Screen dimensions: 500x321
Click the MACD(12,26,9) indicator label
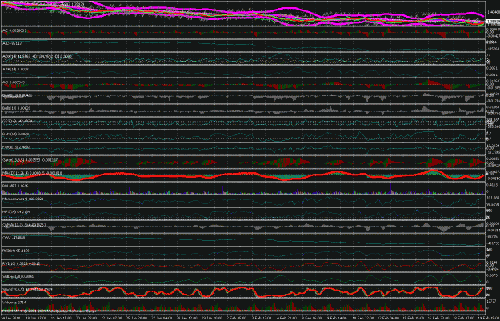coord(32,173)
